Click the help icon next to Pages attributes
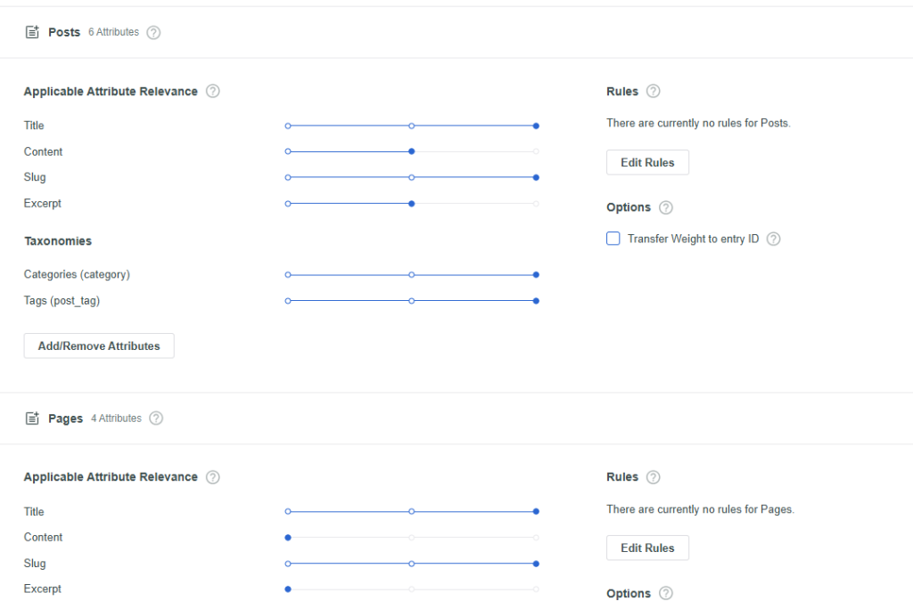The width and height of the screenshot is (913, 601). pyautogui.click(x=156, y=418)
